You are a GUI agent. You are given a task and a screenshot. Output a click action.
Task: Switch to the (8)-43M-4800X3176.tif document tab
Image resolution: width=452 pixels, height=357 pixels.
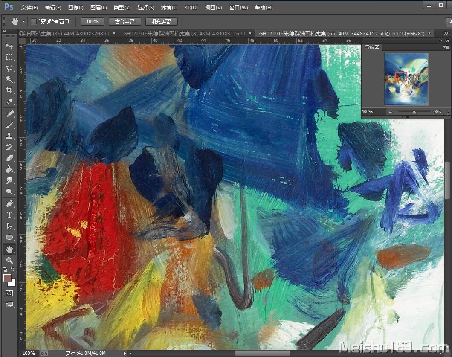pyautogui.click(x=184, y=33)
